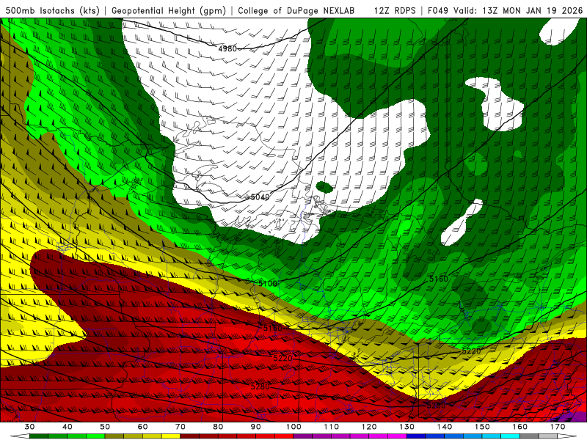Click the olive swatch starting at 50
The image size is (587, 440).
coord(114,436)
